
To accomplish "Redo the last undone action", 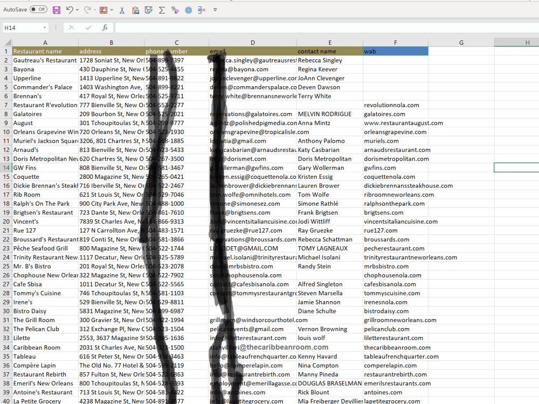I will click(x=87, y=10).
